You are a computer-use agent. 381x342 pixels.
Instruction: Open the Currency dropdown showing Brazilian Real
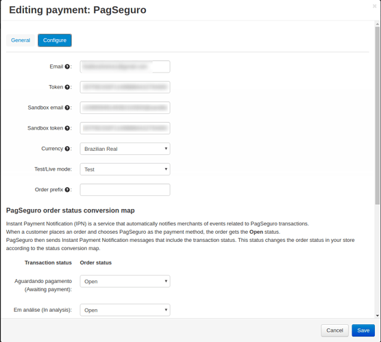point(125,149)
